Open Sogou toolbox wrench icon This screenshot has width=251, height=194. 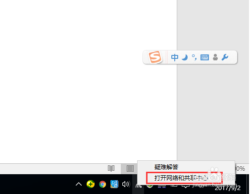click(225, 57)
